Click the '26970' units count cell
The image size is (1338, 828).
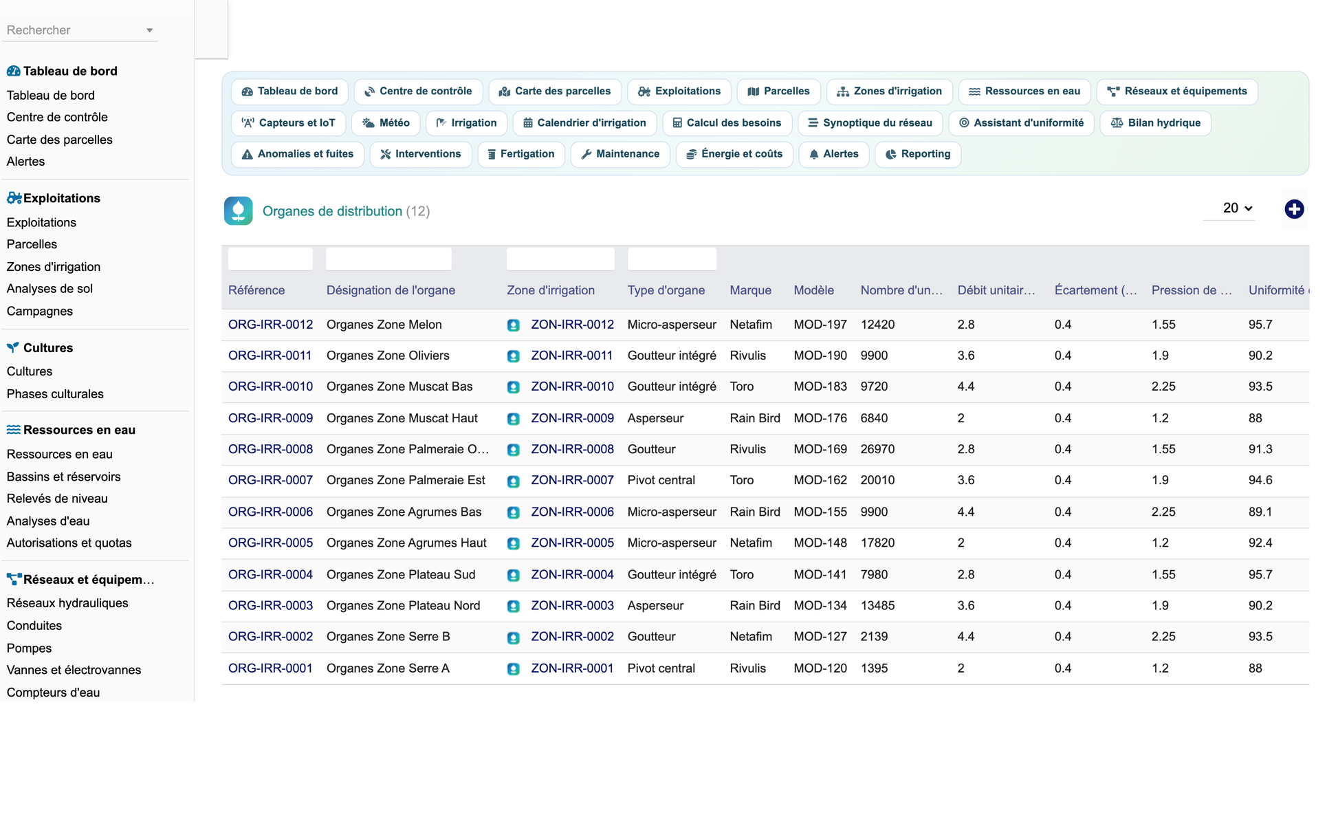[x=877, y=449]
